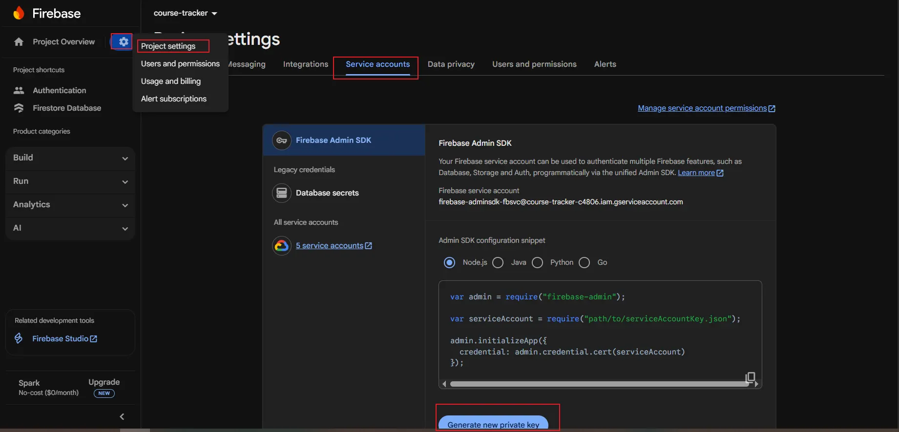Expand the Analytics category
899x432 pixels.
click(70, 205)
